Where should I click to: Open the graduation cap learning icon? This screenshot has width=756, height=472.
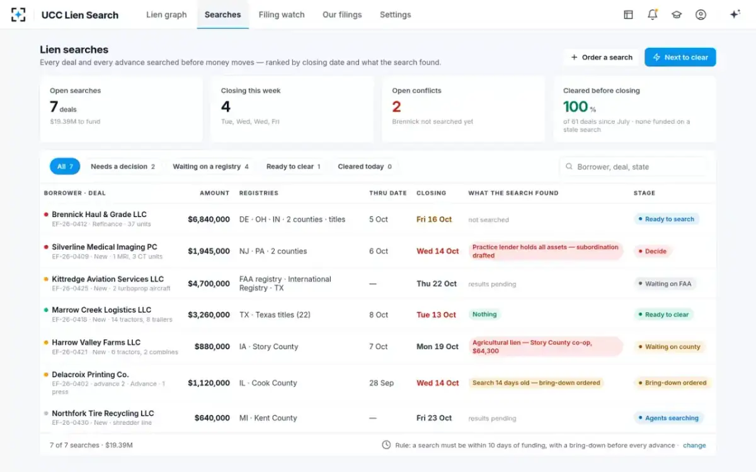[677, 14]
